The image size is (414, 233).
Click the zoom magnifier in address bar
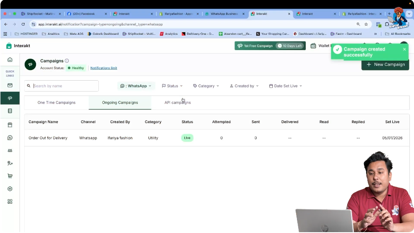(x=358, y=24)
